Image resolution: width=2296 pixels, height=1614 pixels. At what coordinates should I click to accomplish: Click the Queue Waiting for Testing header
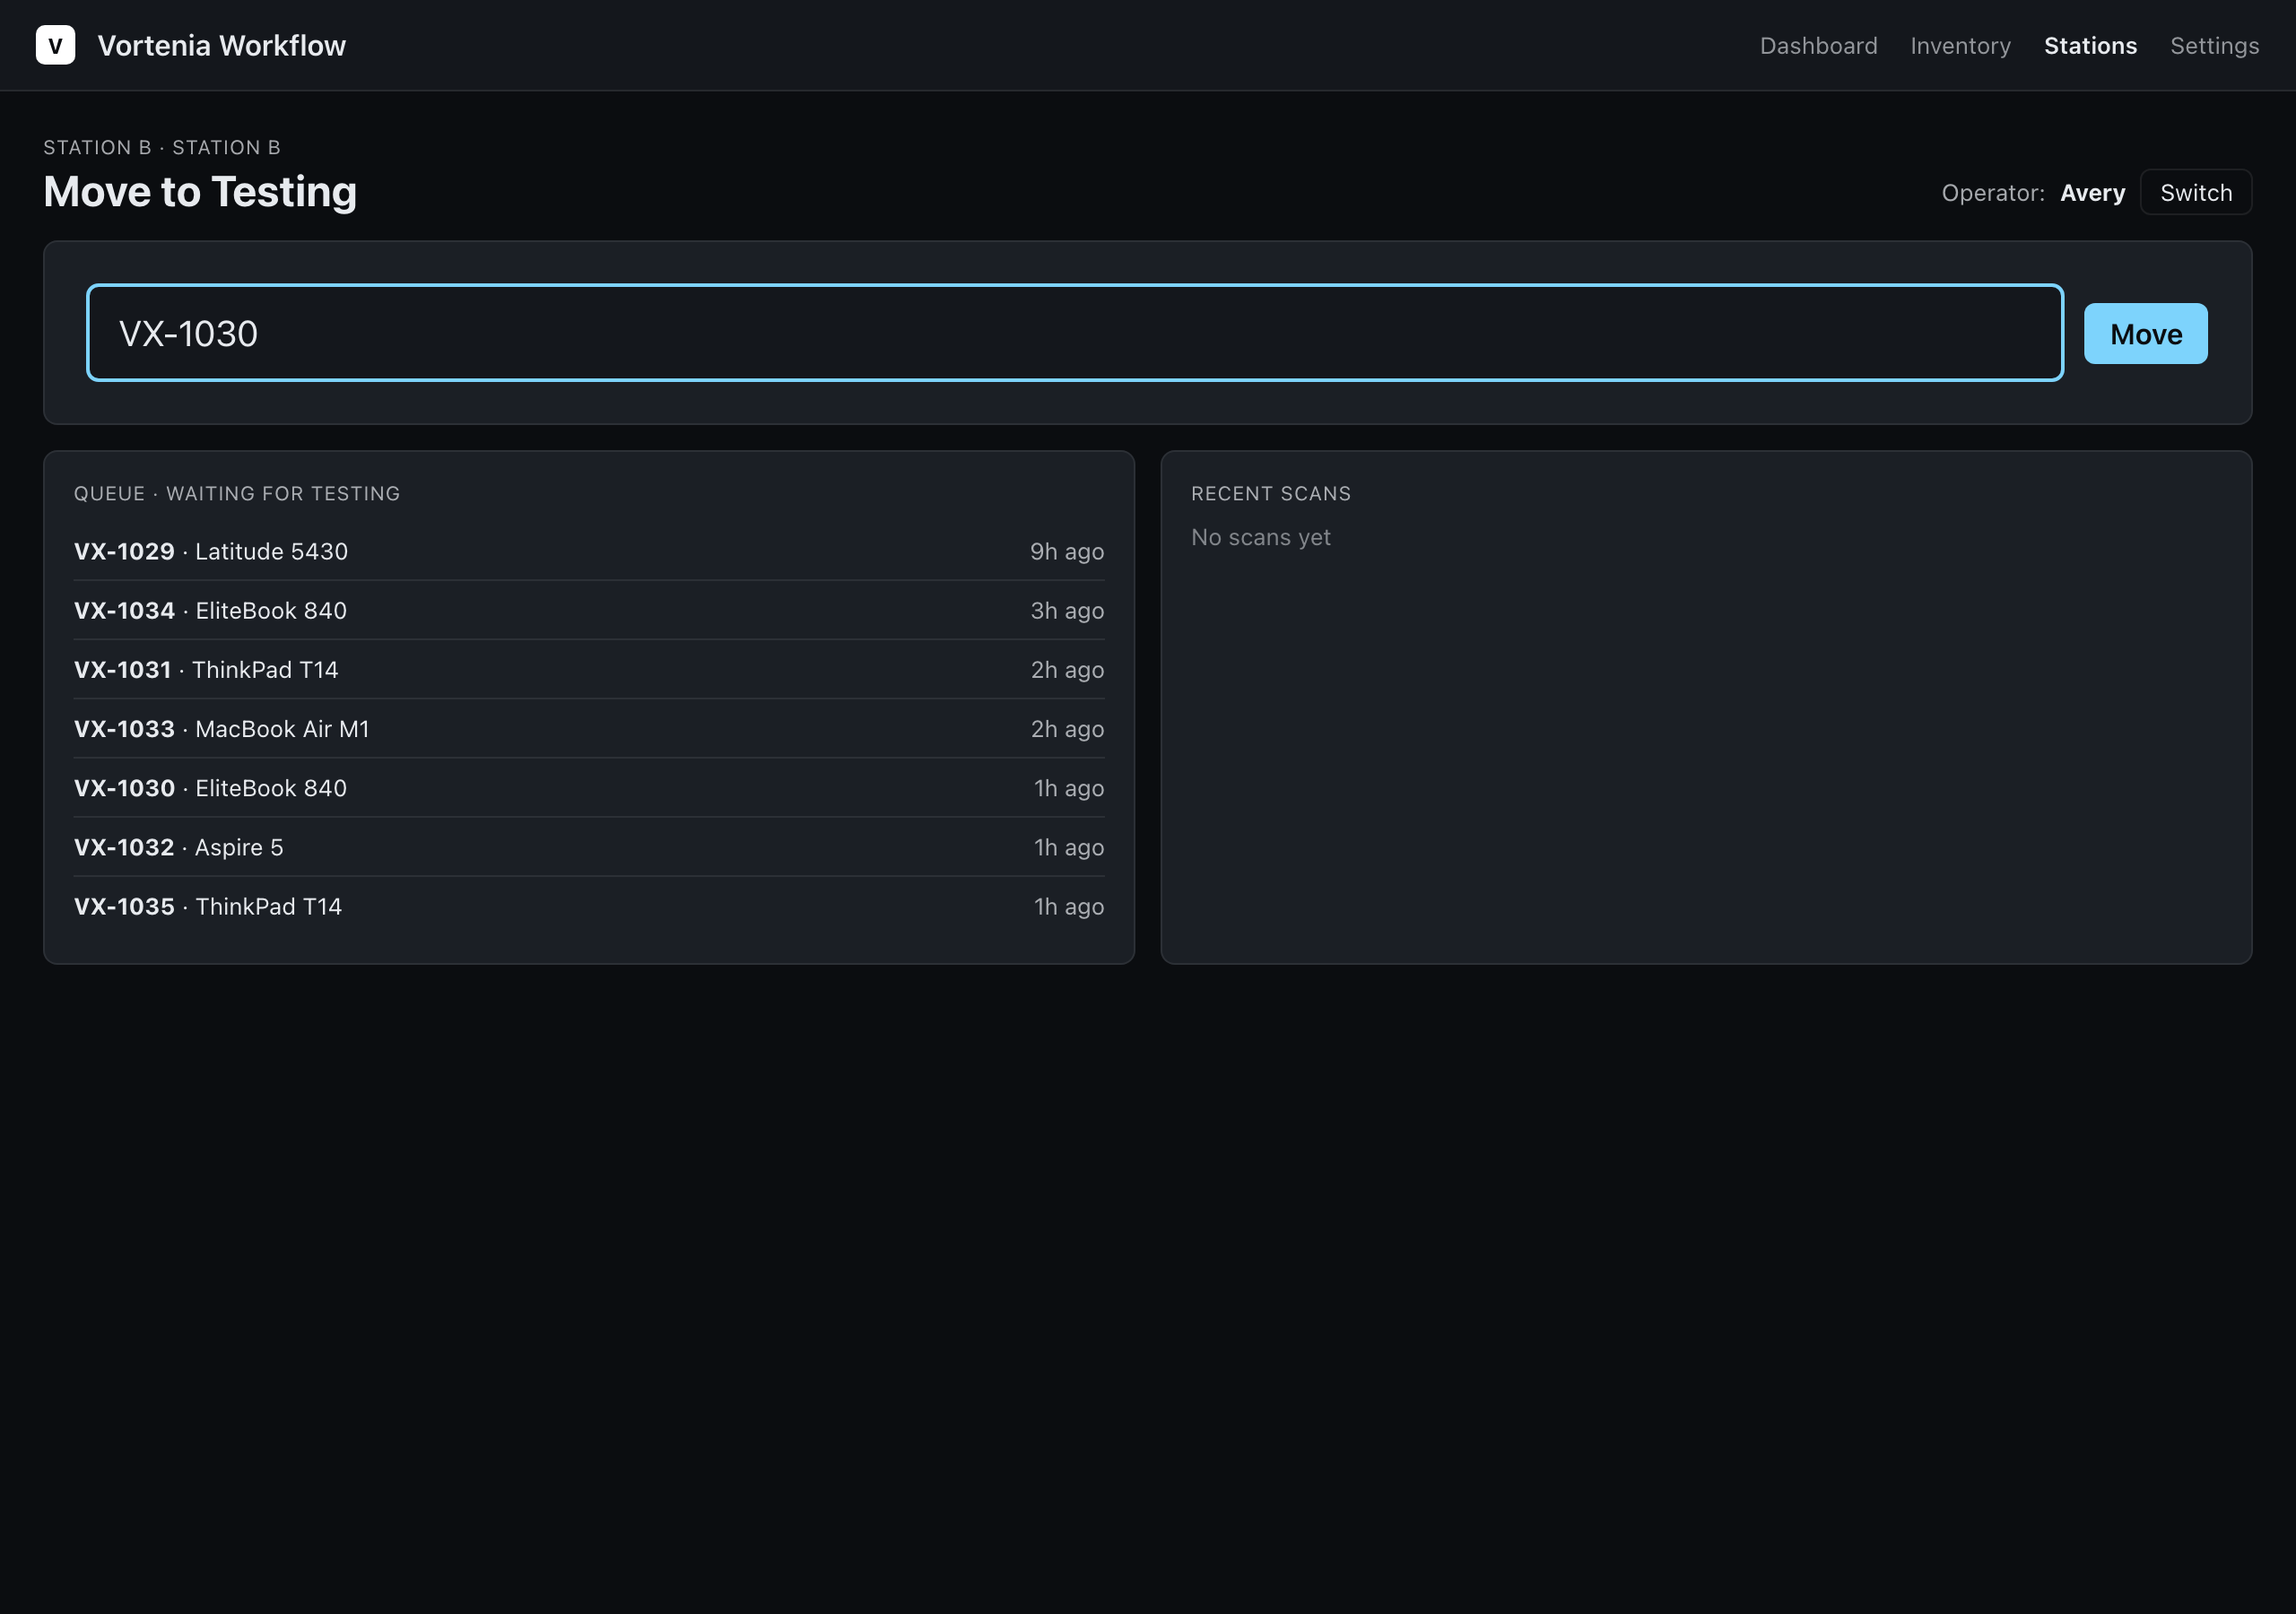[x=237, y=493]
